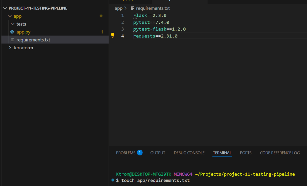Expand the terraform folder
This screenshot has height=186, width=307.
[10, 47]
